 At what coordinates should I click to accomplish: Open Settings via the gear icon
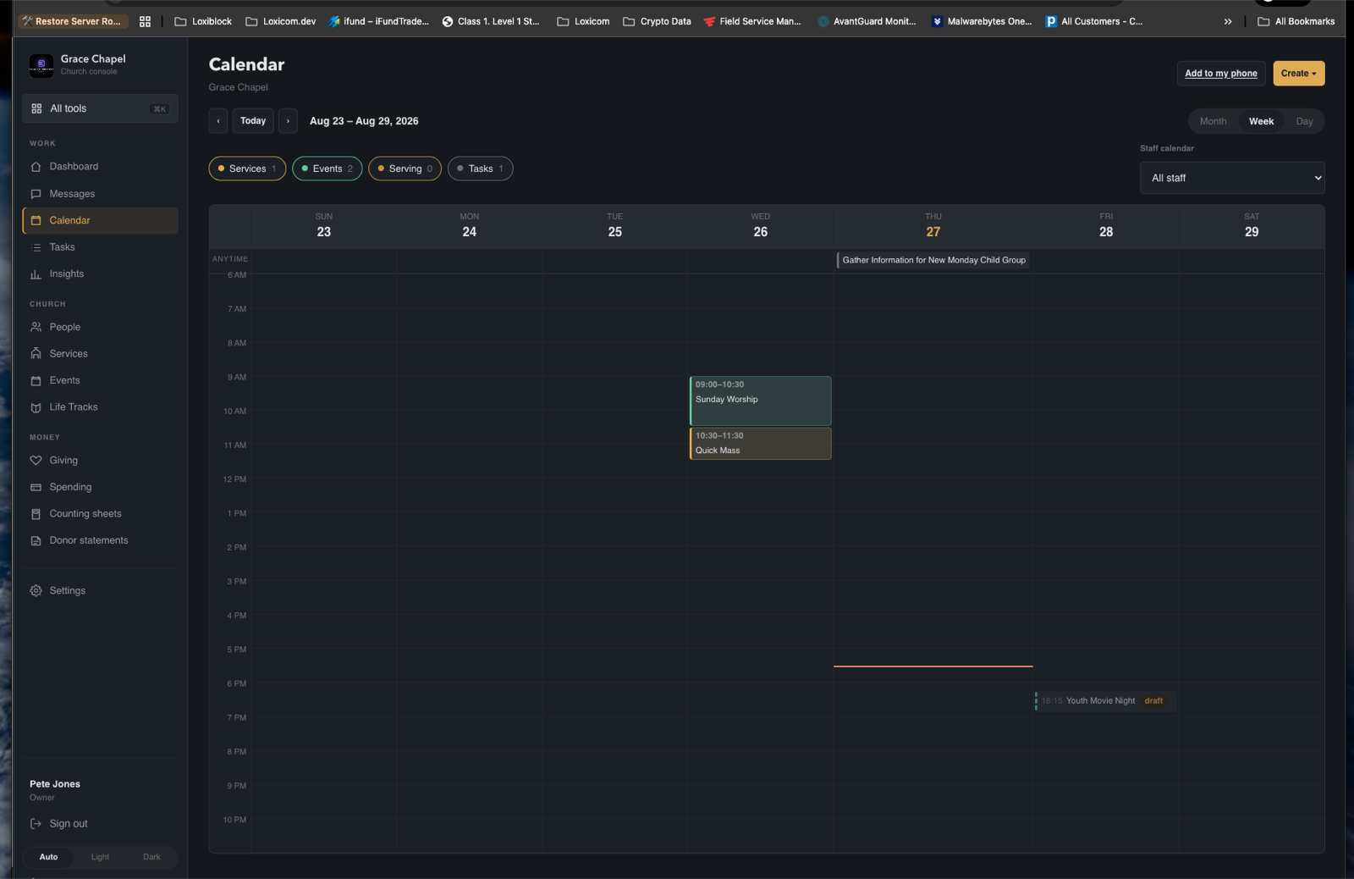pos(36,591)
